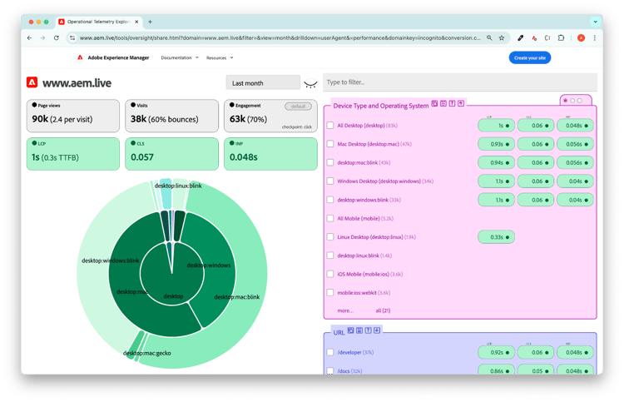Open the Chrome extensions puzzle icon
This screenshot has height=402, width=624.
561,37
